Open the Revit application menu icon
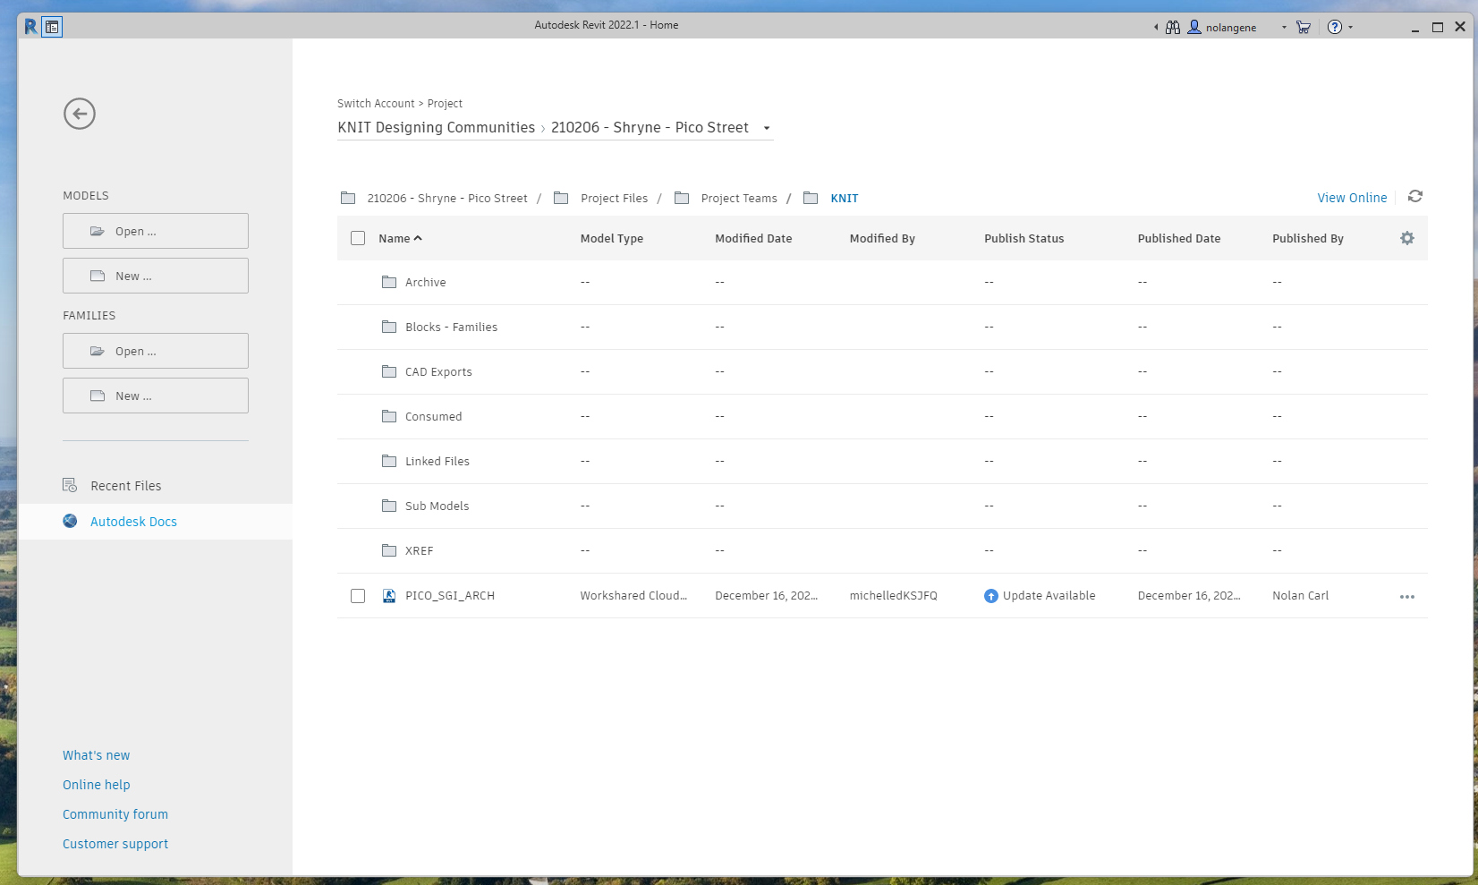The width and height of the screenshot is (1478, 885). click(32, 26)
